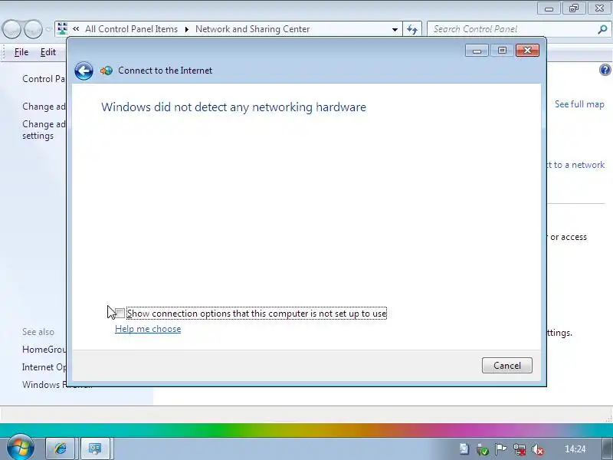Click the Connect to the Internet globe icon
The image size is (613, 460).
pyautogui.click(x=106, y=71)
